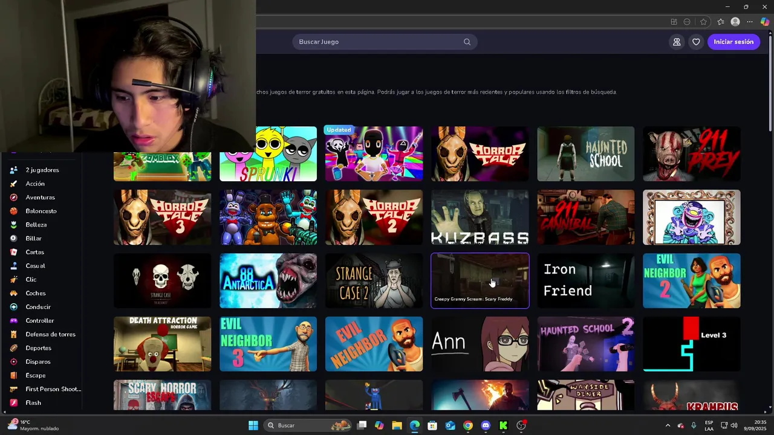The width and height of the screenshot is (774, 435).
Task: Open the Copilot icon in the browser toolbar
Action: click(765, 22)
